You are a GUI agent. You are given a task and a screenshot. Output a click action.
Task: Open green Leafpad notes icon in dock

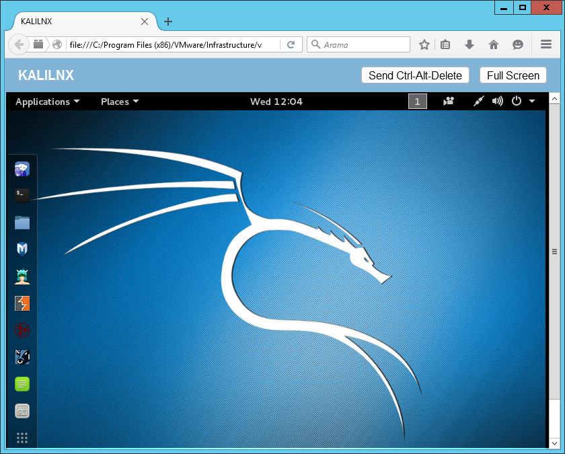click(22, 384)
